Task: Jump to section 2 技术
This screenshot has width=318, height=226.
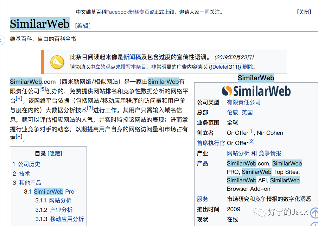Action: pyautogui.click(x=24, y=174)
